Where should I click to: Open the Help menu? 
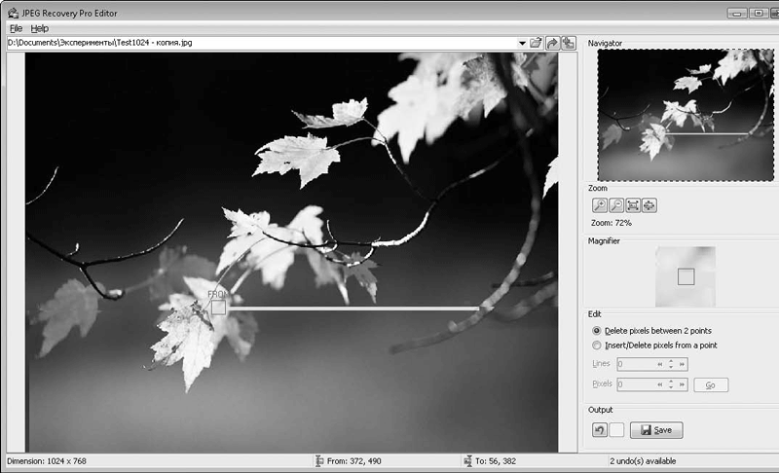(x=39, y=29)
